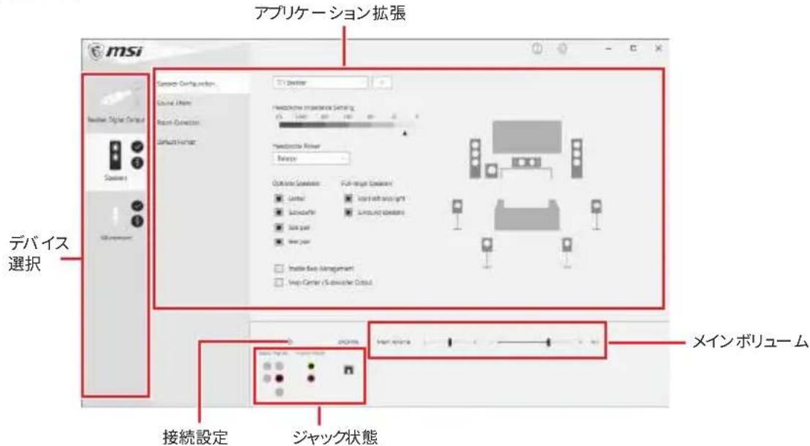Click the test button beside speaker dropdown
The image size is (810, 446).
(382, 83)
